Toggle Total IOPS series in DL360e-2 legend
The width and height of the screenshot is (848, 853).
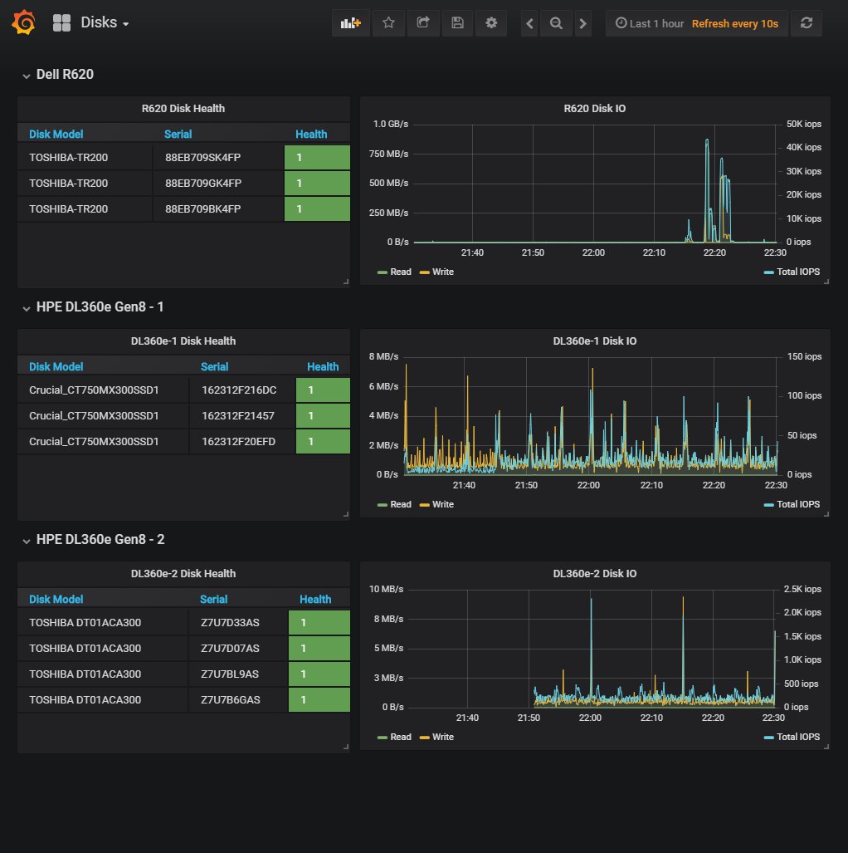pyautogui.click(x=792, y=737)
